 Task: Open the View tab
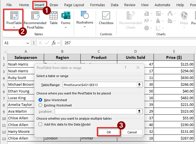[x=145, y=5]
